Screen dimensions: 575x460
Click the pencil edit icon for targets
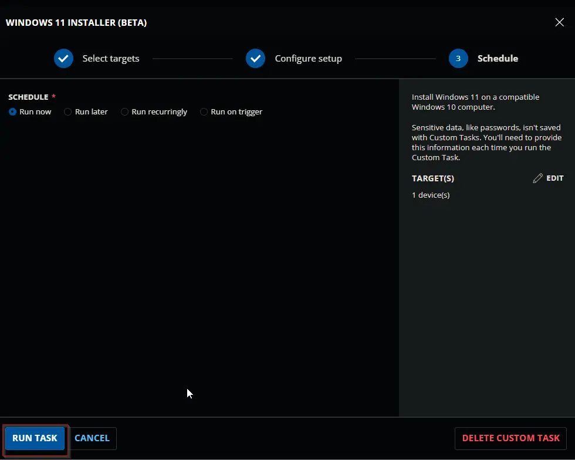pos(537,178)
